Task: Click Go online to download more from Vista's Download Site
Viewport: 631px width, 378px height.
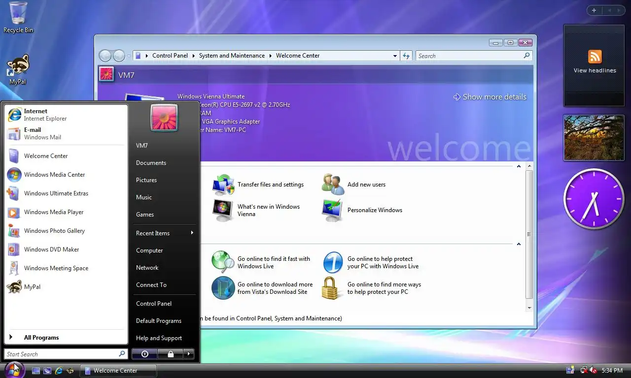Action: [x=262, y=288]
